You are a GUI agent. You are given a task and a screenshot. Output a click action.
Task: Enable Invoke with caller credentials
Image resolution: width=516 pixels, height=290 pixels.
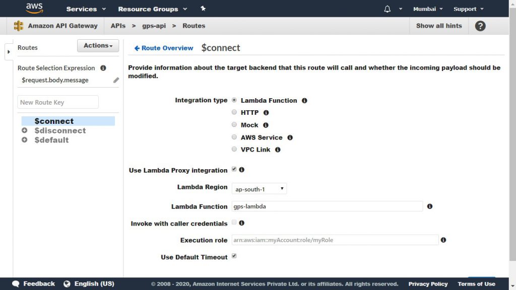(x=234, y=223)
